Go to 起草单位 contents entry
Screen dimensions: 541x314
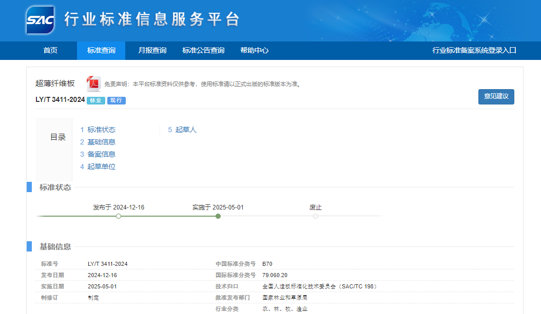[101, 166]
